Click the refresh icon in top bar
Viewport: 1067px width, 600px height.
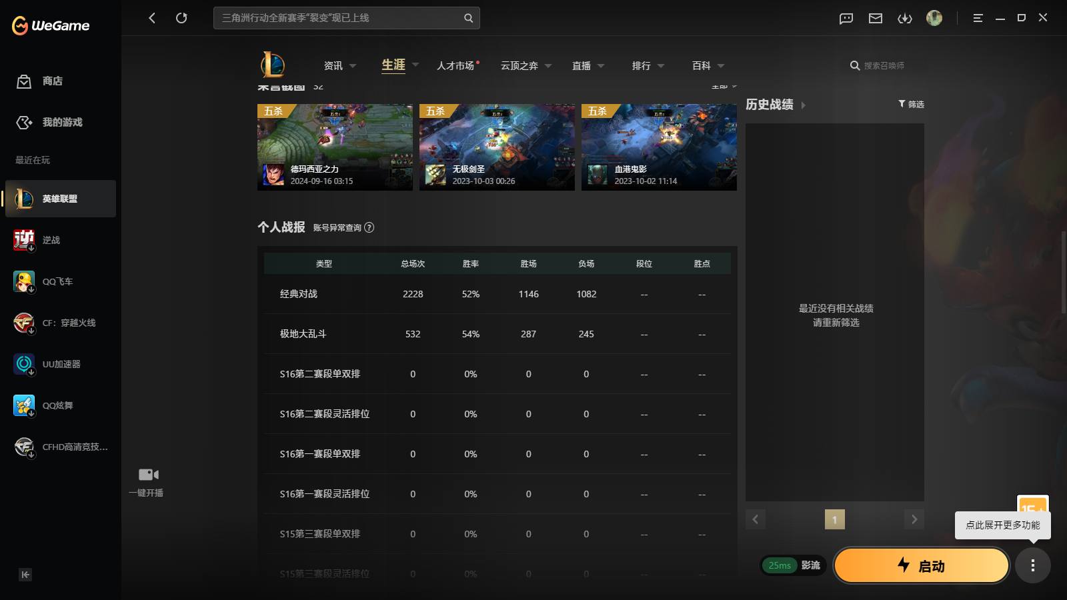(181, 18)
